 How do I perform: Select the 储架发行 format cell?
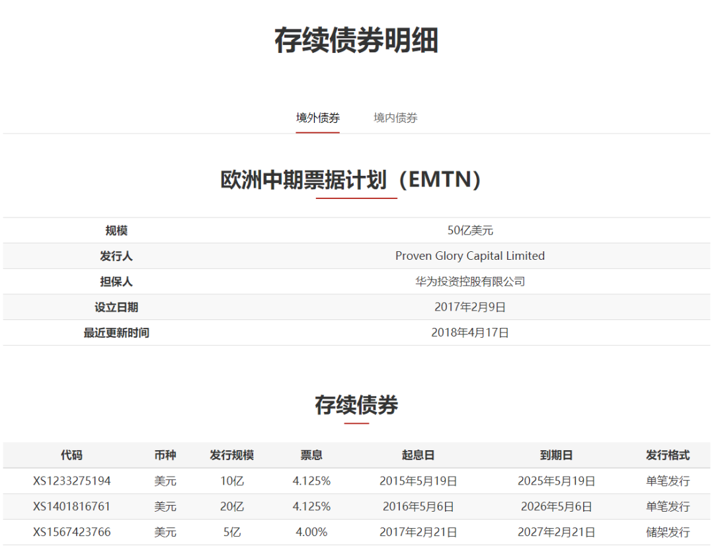[x=668, y=532]
